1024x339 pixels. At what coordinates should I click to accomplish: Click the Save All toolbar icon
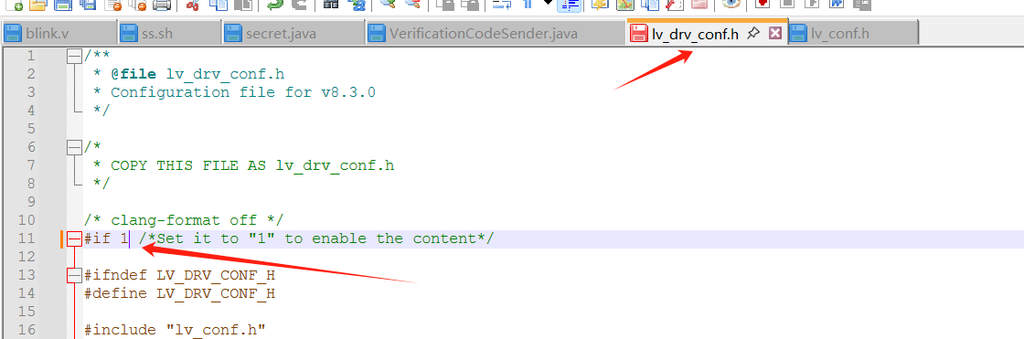pyautogui.click(x=88, y=5)
